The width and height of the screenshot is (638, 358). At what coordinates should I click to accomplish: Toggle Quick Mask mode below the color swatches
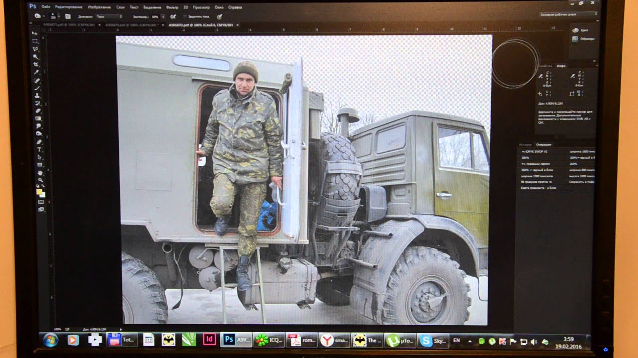pos(41,202)
